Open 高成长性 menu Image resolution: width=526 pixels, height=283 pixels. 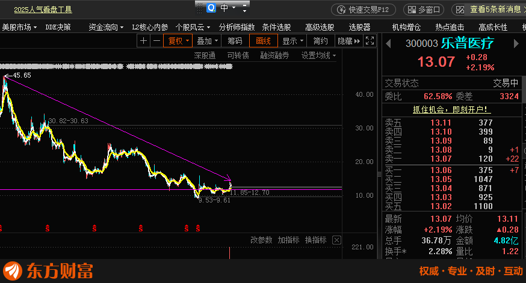(x=493, y=27)
